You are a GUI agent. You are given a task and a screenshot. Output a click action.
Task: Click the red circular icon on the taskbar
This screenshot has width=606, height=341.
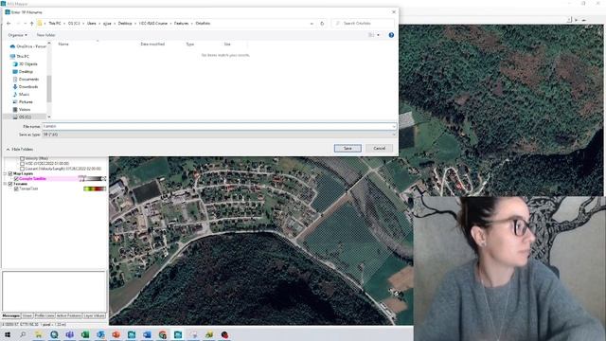224,334
